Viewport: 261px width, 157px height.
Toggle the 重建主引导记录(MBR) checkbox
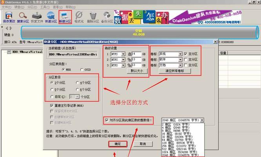pos(52,106)
